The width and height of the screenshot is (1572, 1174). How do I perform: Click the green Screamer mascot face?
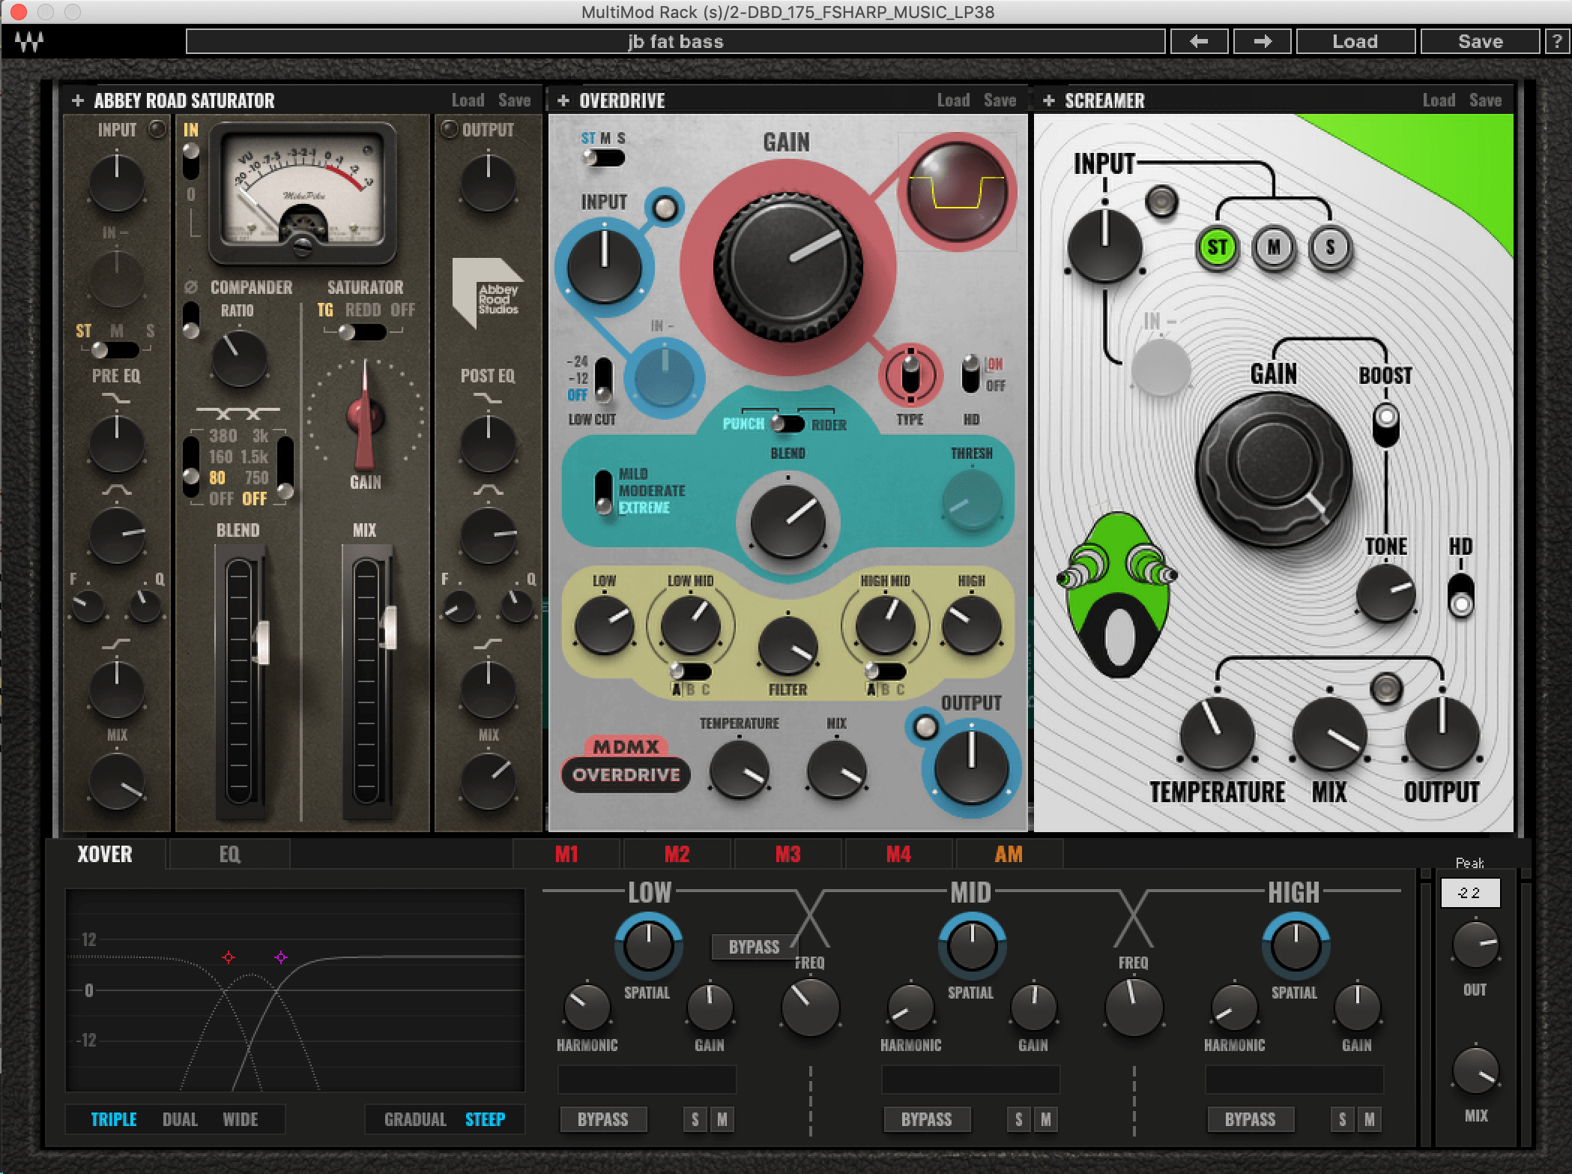[x=1116, y=594]
